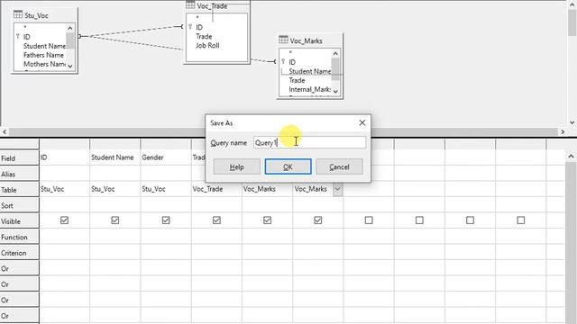Open the Table dropdown for second Voc_Marks column
577x324 pixels.
338,189
